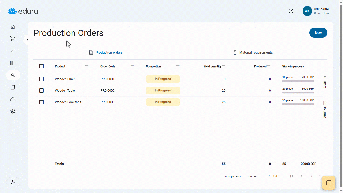343x193 pixels.
Task: Switch to the Material requirements tab
Action: point(252,53)
